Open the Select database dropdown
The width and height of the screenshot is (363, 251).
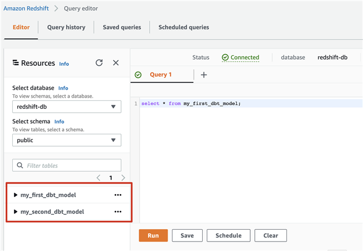(x=66, y=107)
